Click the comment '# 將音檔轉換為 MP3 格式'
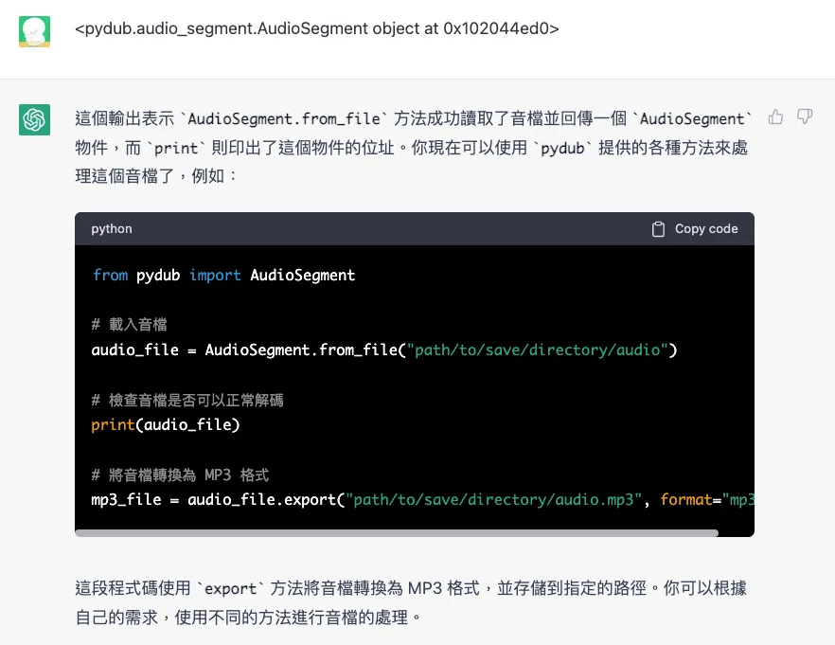835x645 pixels. click(180, 475)
